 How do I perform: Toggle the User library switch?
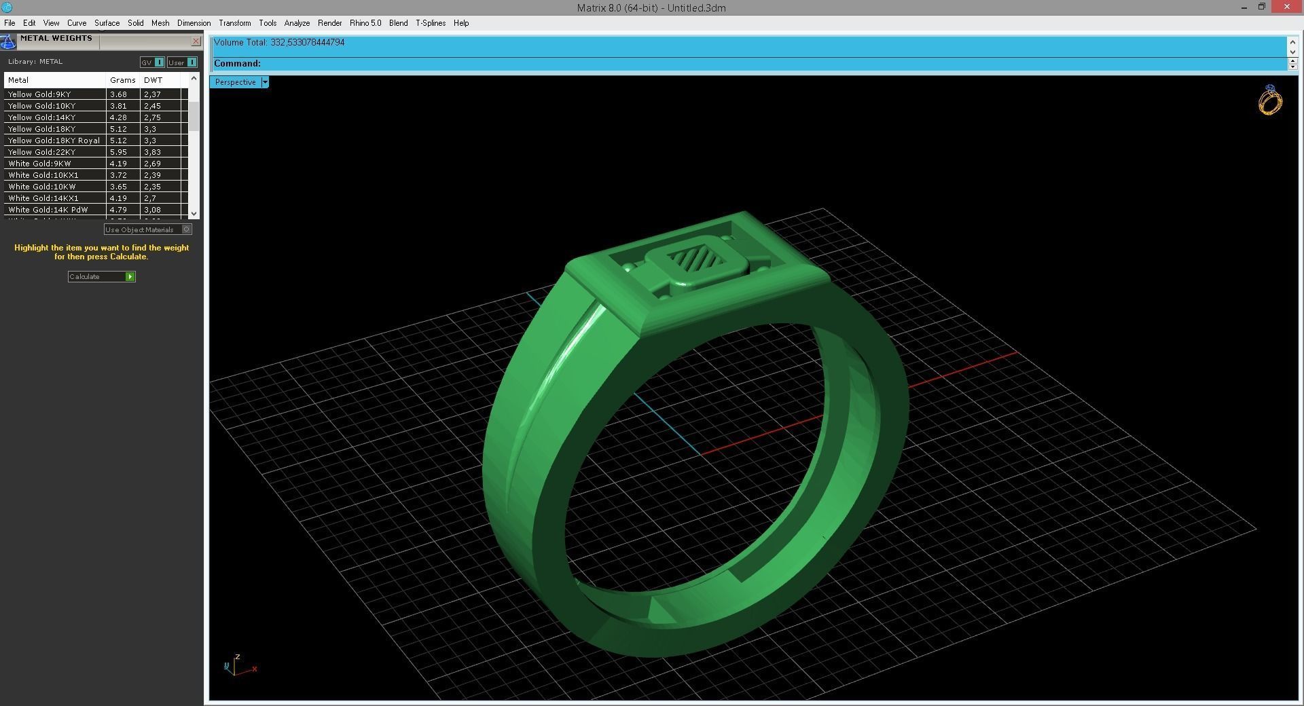point(182,62)
